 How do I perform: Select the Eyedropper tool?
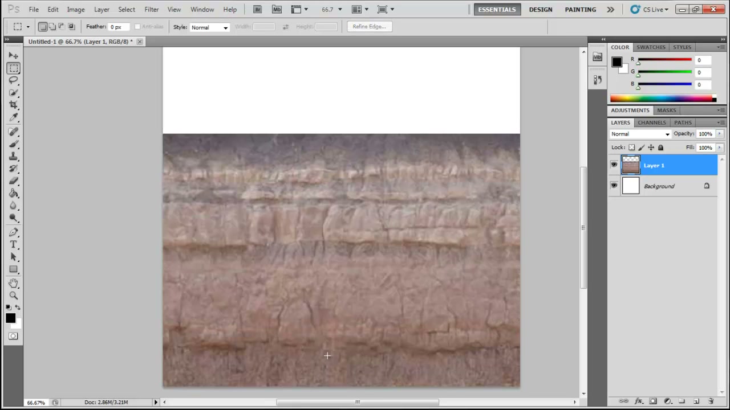click(x=14, y=118)
